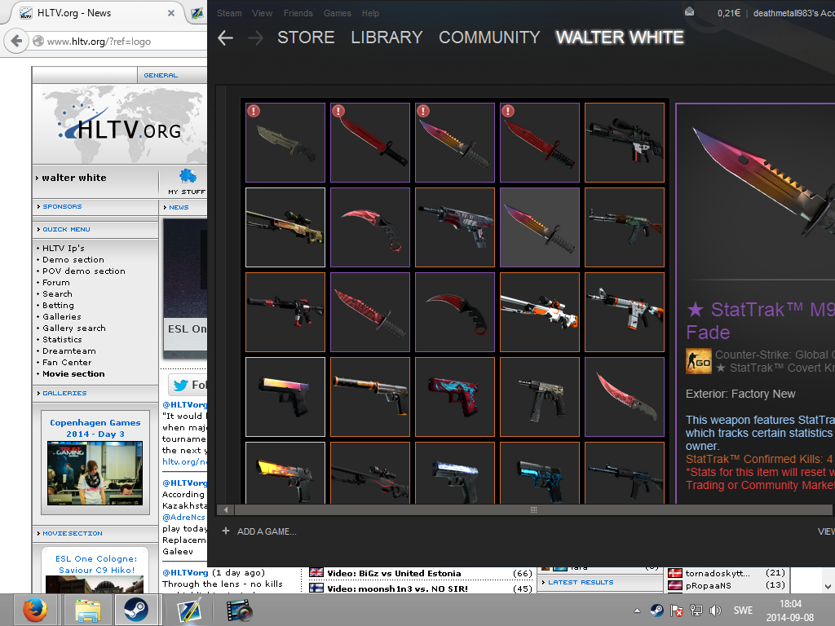The image size is (835, 626).
Task: Open deathmetal983's Account dropdown
Action: [793, 13]
